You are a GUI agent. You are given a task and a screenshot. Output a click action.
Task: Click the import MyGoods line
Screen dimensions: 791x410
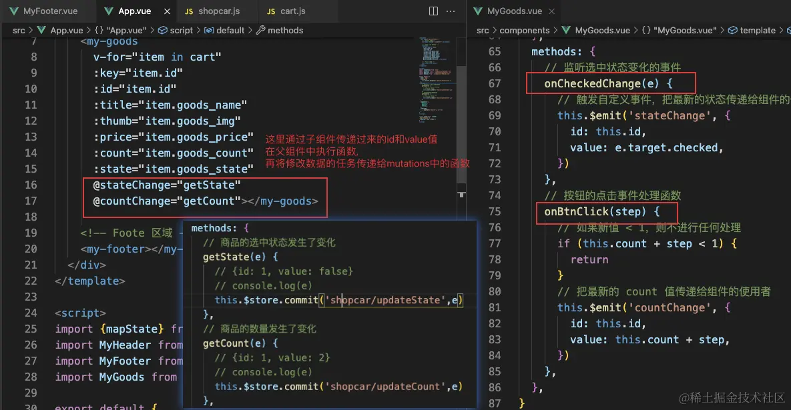[116, 377]
